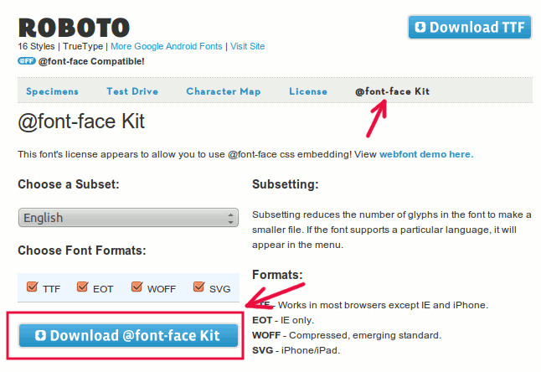The width and height of the screenshot is (541, 372).
Task: Open the English subset dropdown
Action: tap(127, 218)
